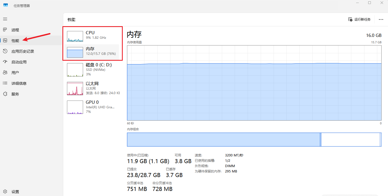Open the 用户 (Users) page icon

point(5,72)
